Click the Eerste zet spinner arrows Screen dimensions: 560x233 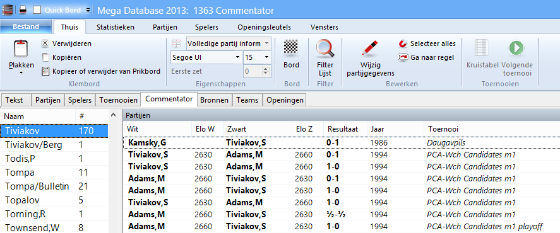pyautogui.click(x=266, y=71)
